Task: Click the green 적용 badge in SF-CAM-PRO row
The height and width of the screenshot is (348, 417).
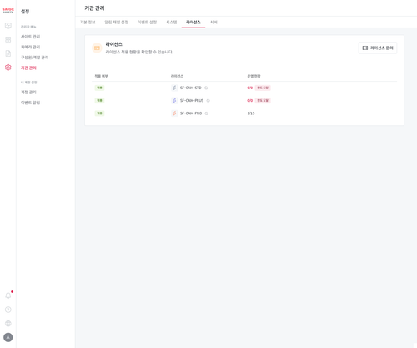Action: (99, 113)
